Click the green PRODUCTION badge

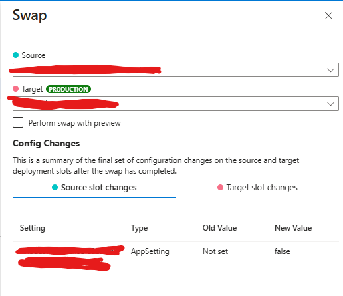click(x=68, y=89)
